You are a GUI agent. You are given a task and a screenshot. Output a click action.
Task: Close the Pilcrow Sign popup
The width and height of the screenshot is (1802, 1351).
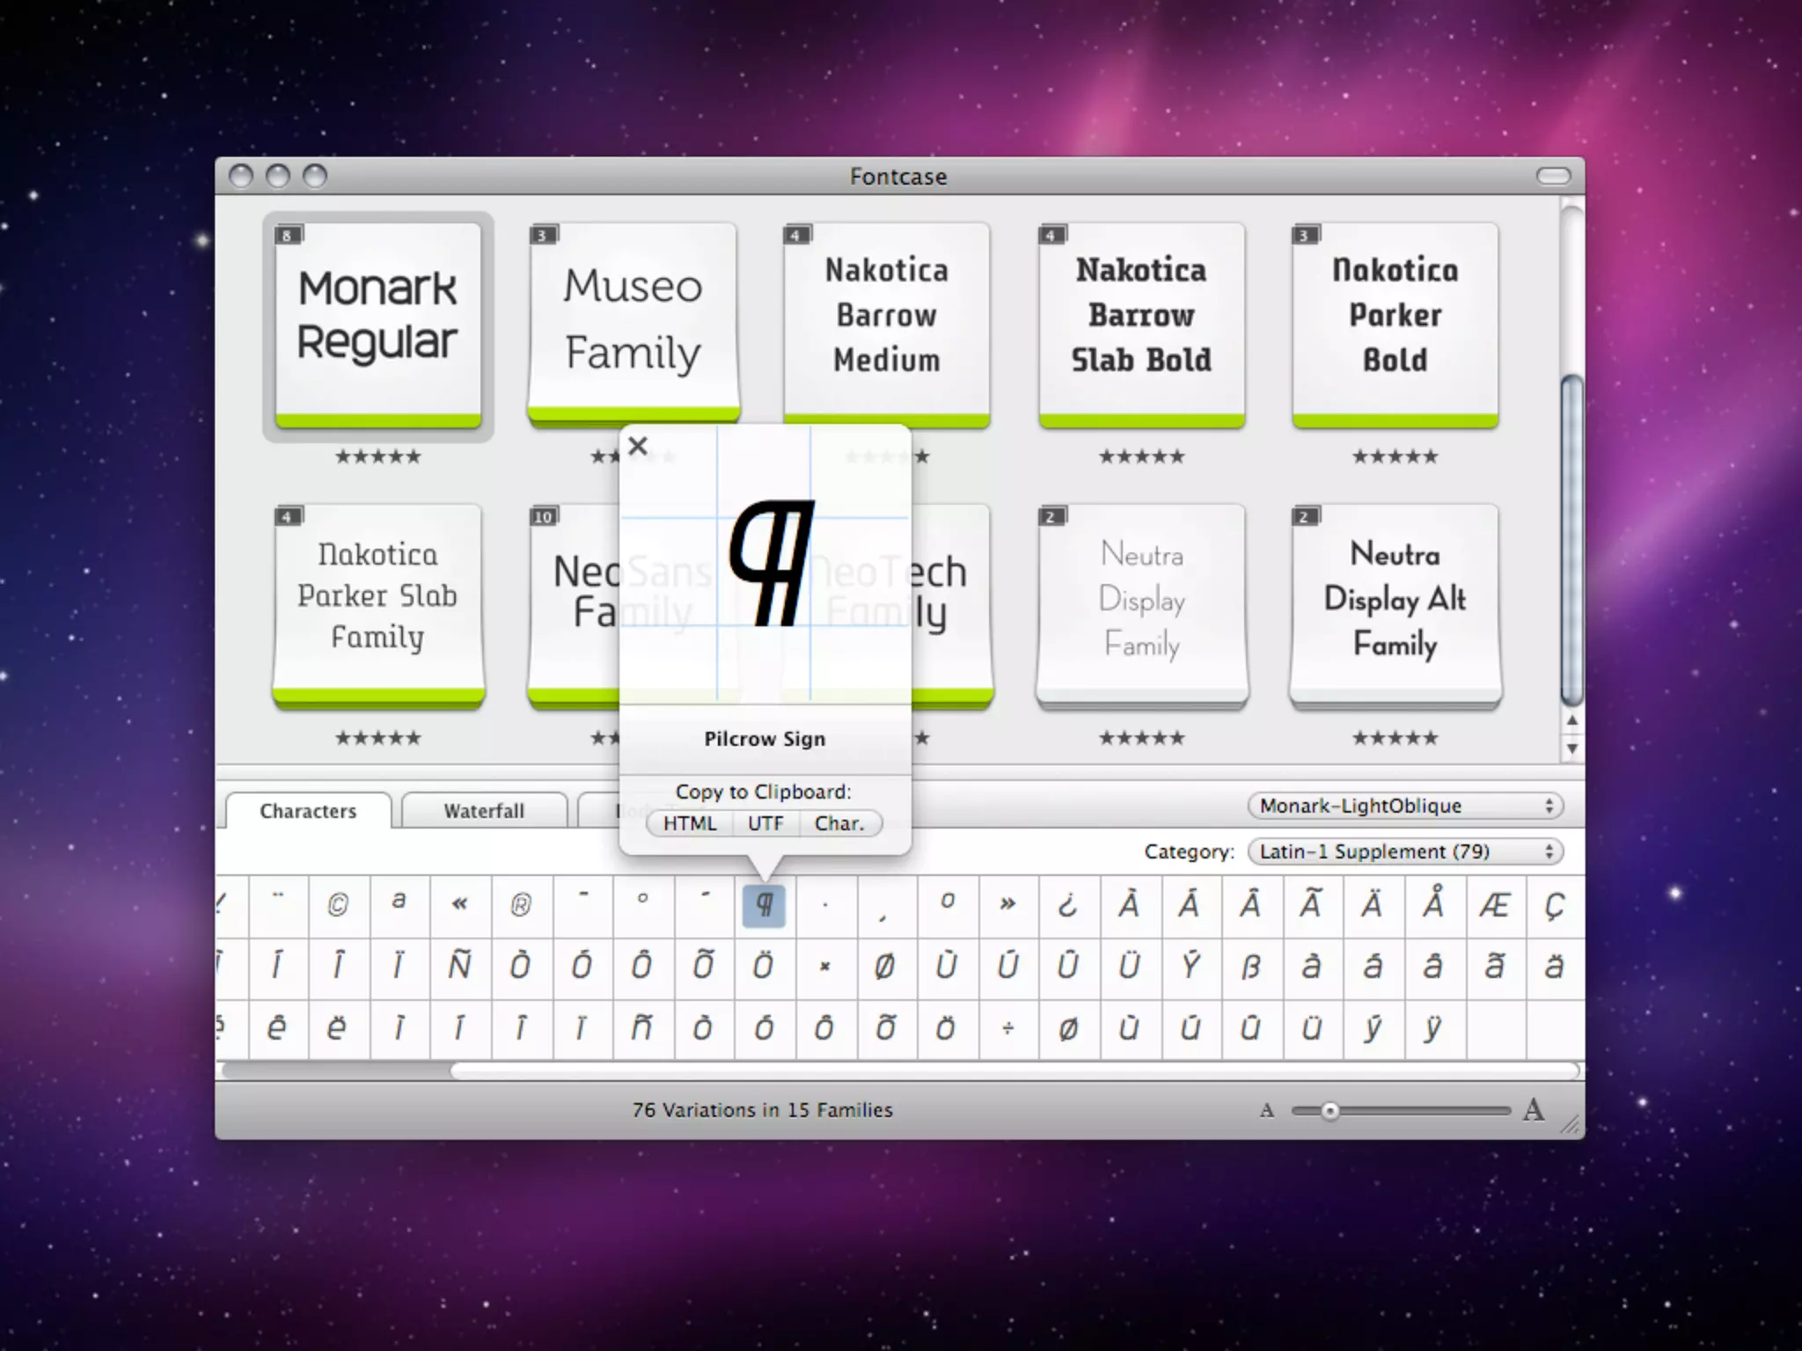coord(638,446)
